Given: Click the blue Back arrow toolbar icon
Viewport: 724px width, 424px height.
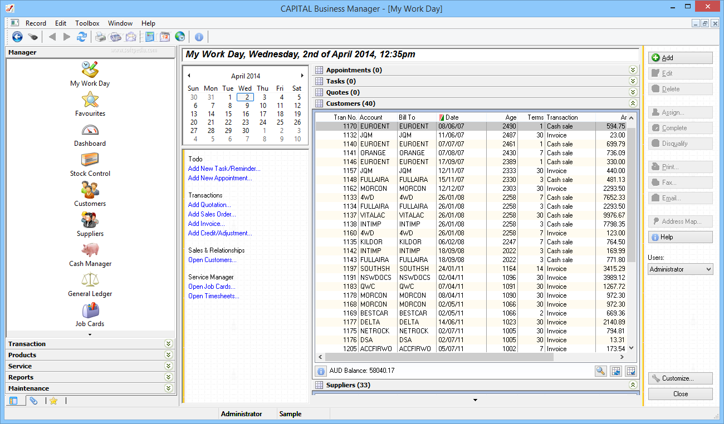Looking at the screenshot, I should tap(17, 37).
